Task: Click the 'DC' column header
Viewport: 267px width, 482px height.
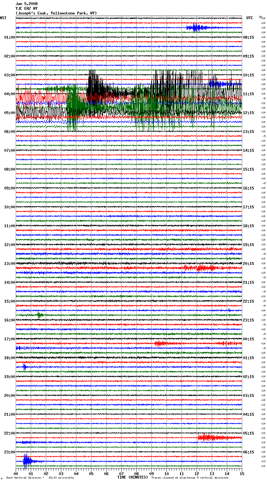Action: click(261, 17)
